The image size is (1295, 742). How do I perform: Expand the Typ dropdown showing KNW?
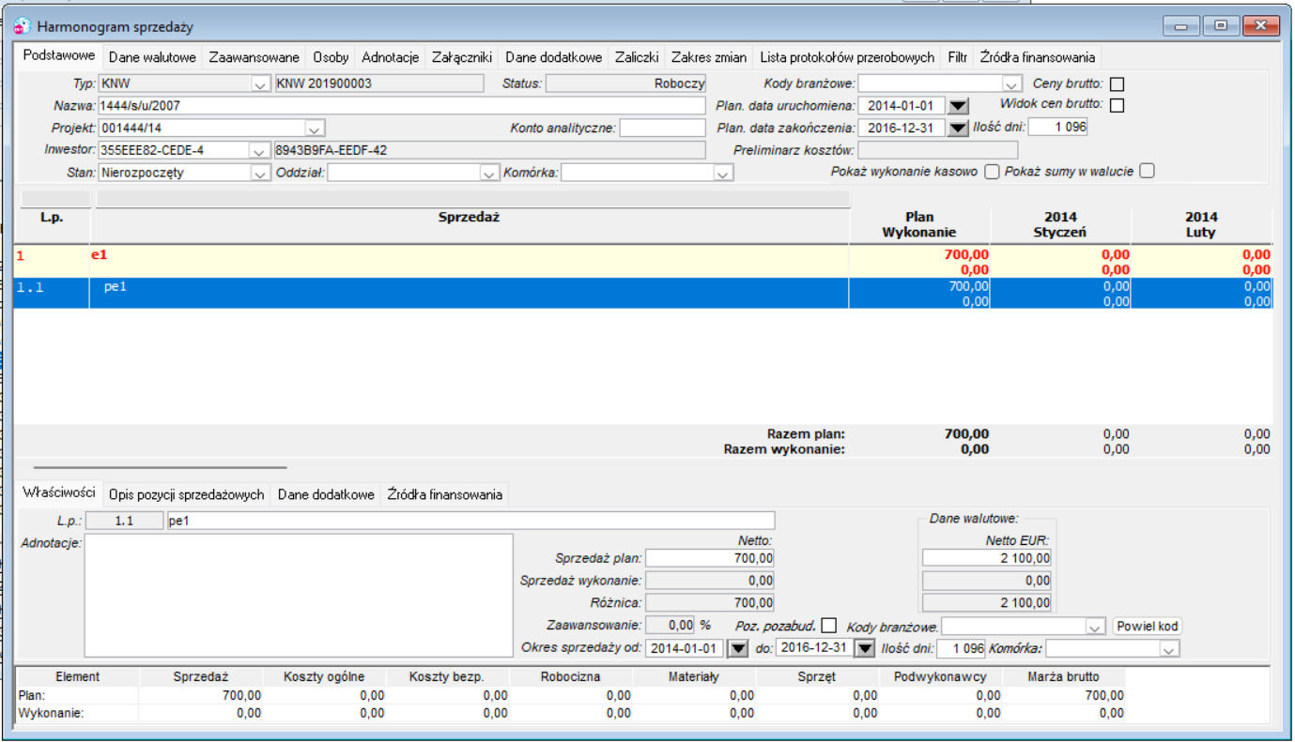pyautogui.click(x=260, y=84)
